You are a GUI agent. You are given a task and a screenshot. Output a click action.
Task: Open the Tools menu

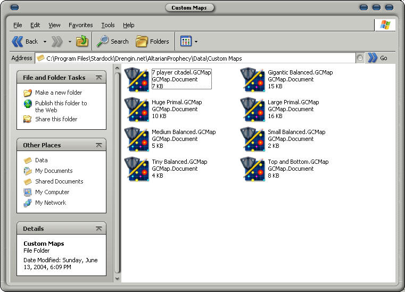(108, 25)
